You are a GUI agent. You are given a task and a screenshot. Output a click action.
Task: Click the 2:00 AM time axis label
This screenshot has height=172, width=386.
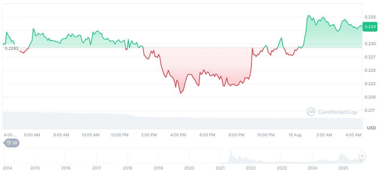coord(324,135)
